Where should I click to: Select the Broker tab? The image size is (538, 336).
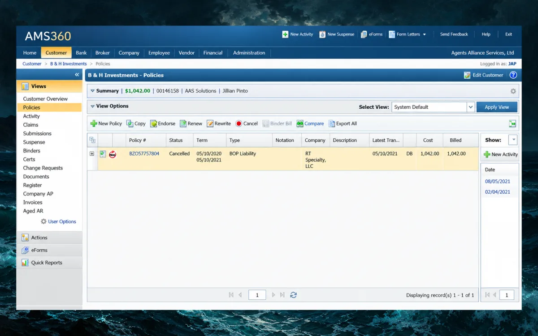tap(103, 53)
